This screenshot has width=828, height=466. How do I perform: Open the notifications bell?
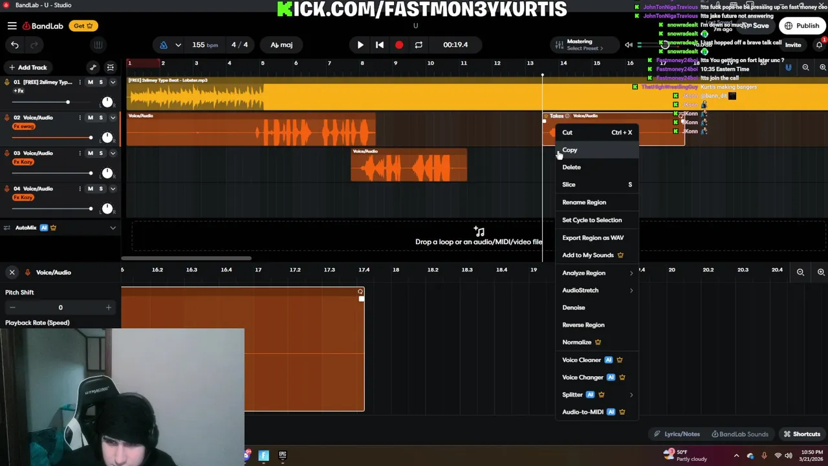[819, 45]
